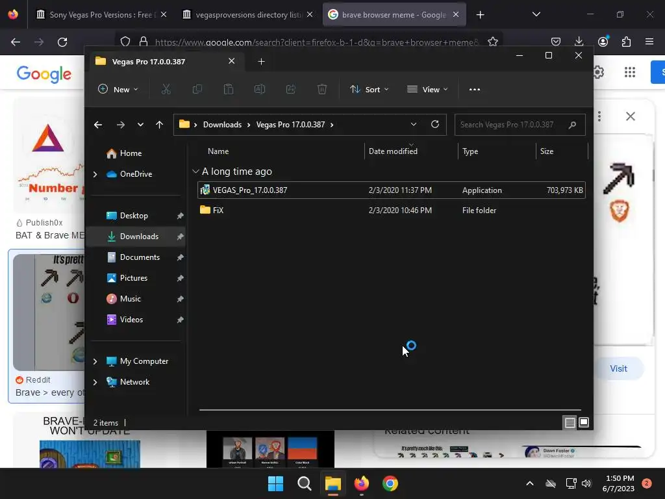List all Firefox tabs dropdown

[536, 14]
